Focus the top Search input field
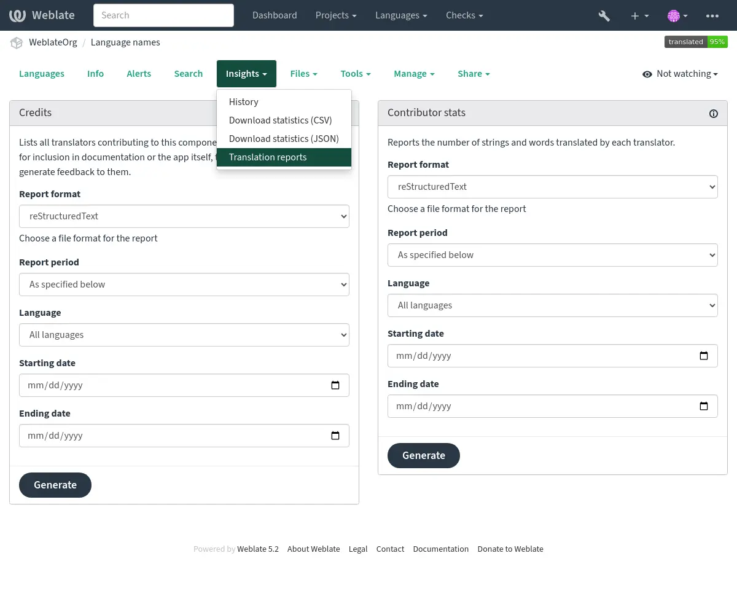 [x=163, y=15]
